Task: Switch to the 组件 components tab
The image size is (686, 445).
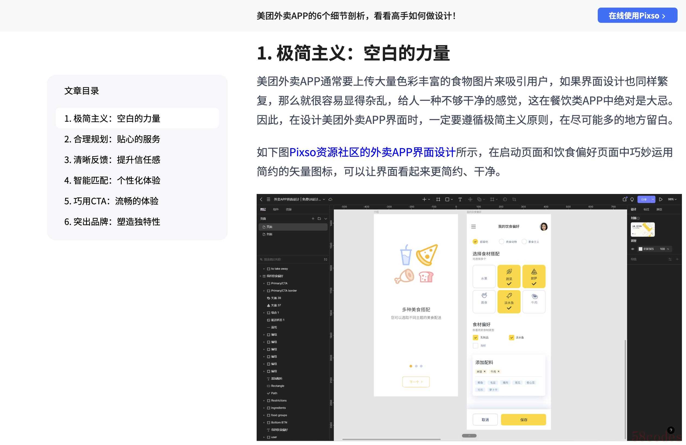Action: (276, 209)
